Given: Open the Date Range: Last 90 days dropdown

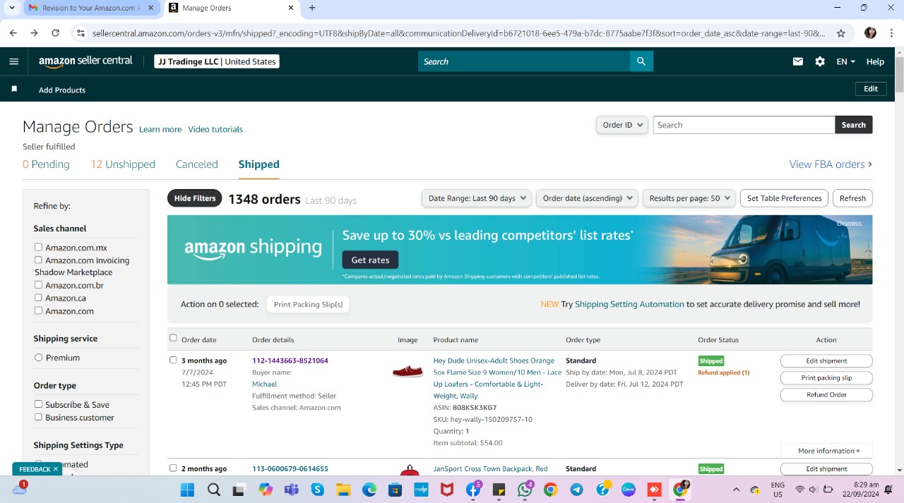Looking at the screenshot, I should pos(477,198).
